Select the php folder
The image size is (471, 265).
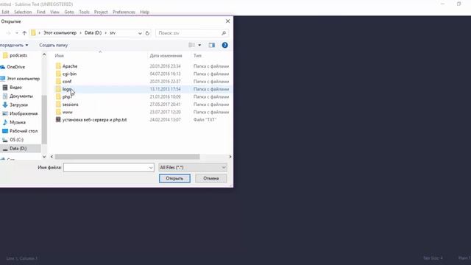tap(66, 96)
